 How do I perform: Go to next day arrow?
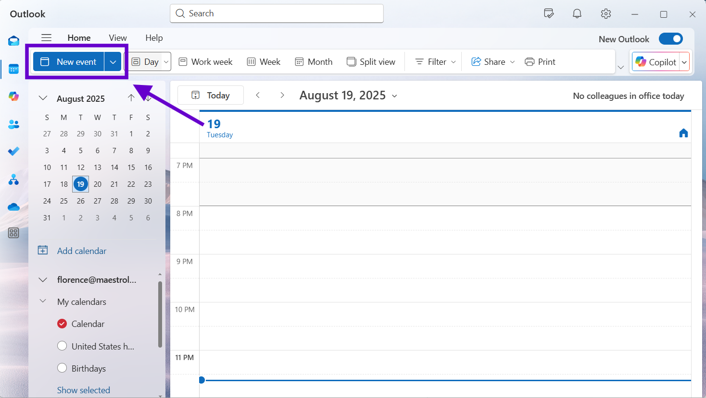tap(282, 95)
